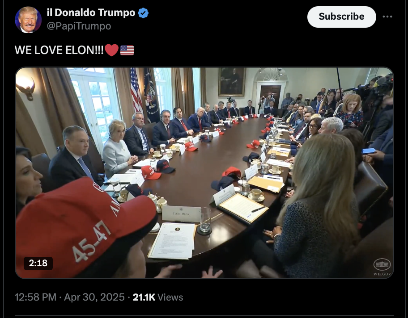Select the WE LOVE ELON!!! post text
Image resolution: width=408 pixels, height=318 pixels.
pyautogui.click(x=59, y=50)
